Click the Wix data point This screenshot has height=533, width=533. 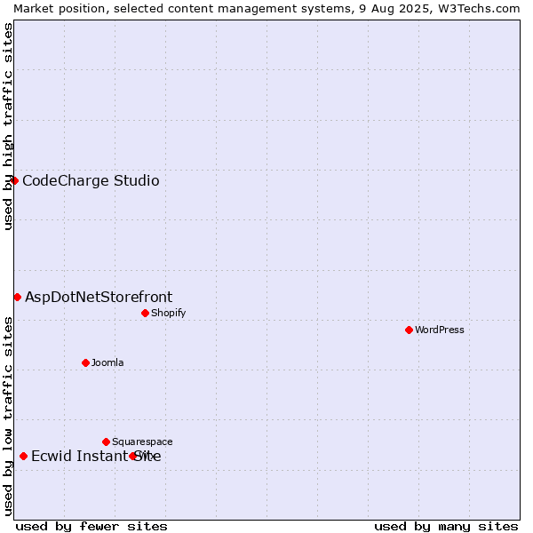133,457
